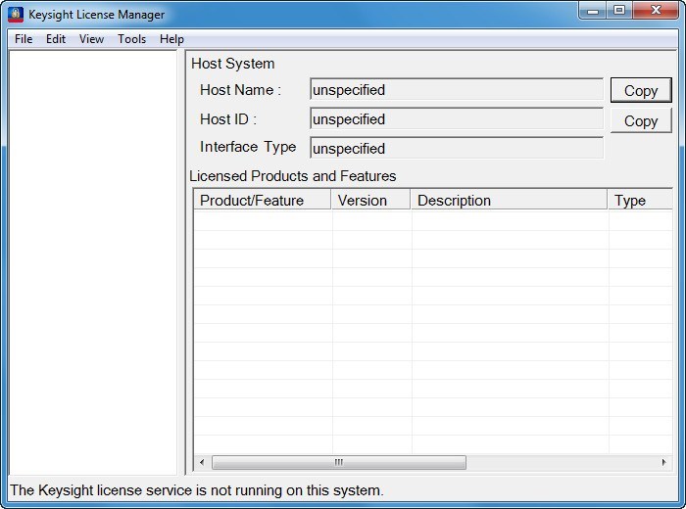The height and width of the screenshot is (509, 686).
Task: Click the license service status message
Action: 196,490
